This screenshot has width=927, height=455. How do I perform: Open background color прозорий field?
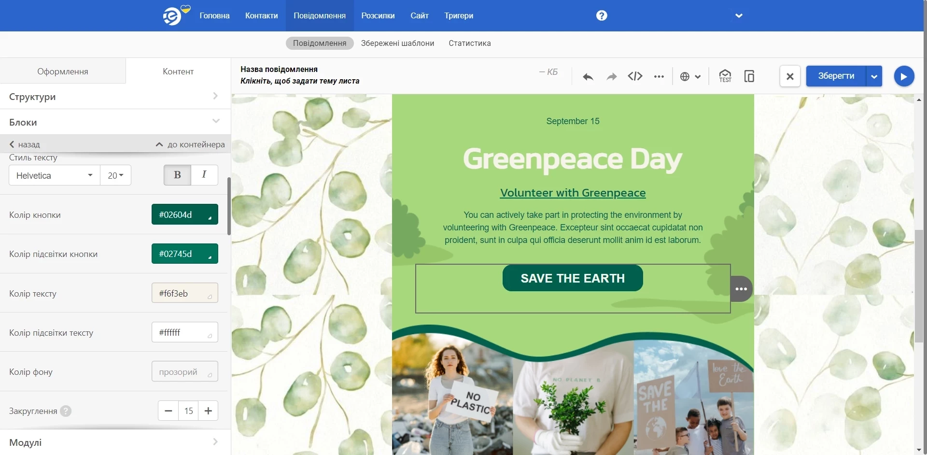tap(185, 371)
